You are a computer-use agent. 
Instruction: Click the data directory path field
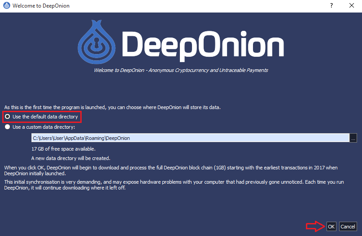[x=190, y=138]
